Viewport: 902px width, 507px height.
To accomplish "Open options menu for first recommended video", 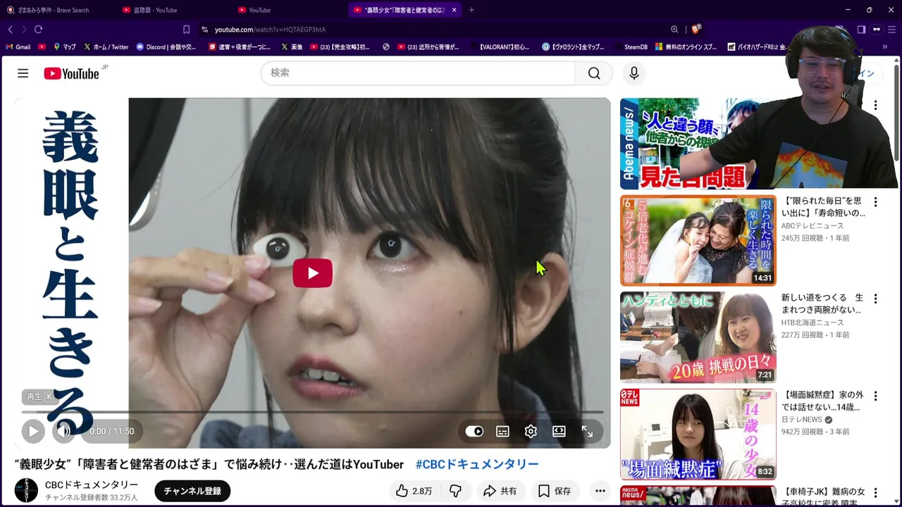I will [875, 105].
